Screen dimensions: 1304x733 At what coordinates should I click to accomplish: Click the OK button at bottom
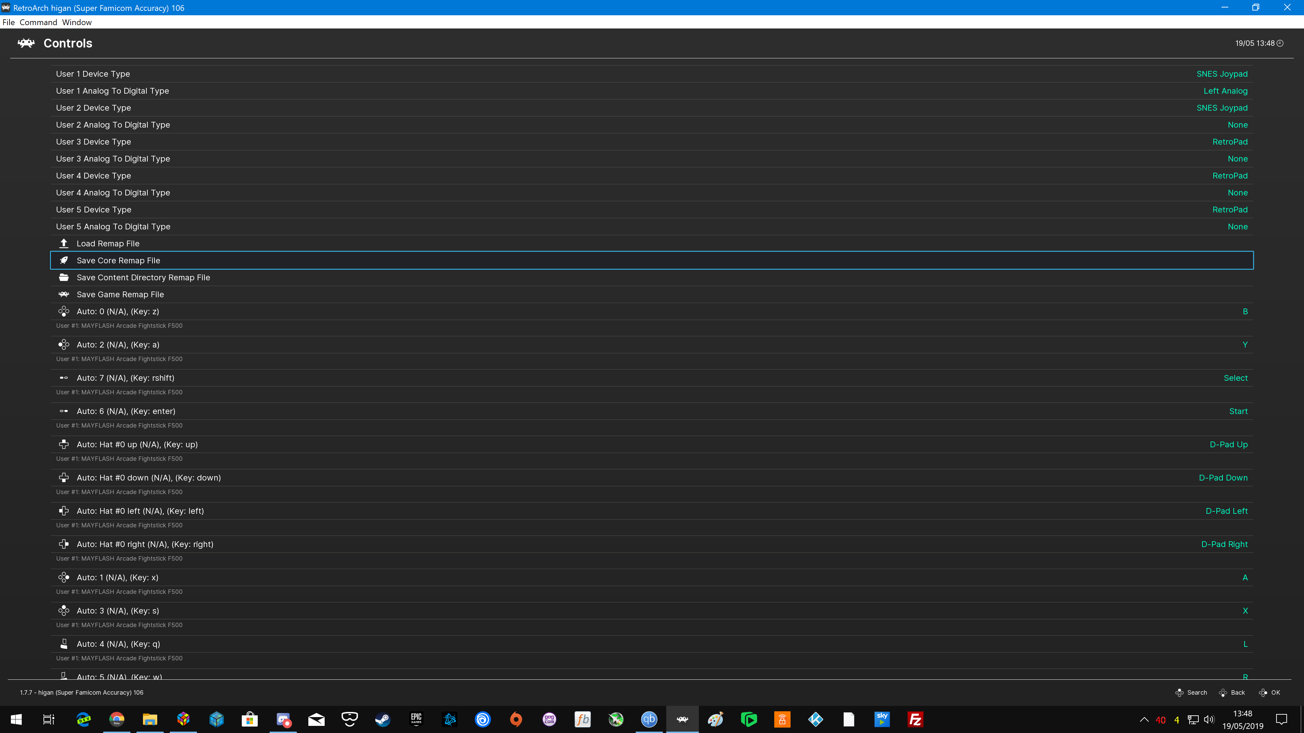tap(1270, 693)
